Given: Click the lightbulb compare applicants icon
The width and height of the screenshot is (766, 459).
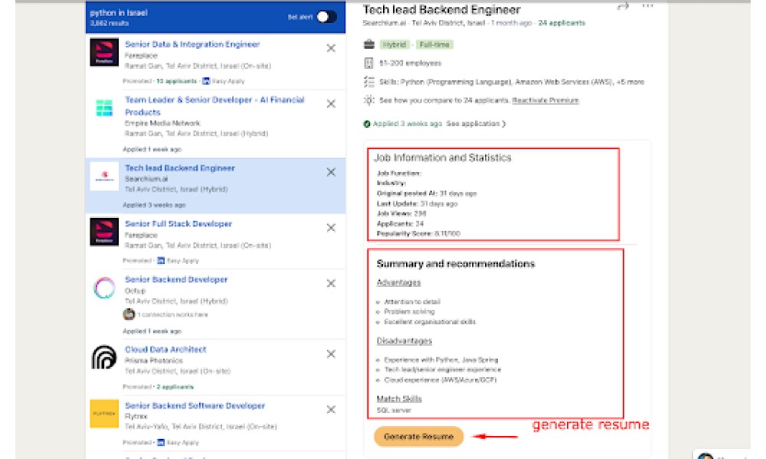Looking at the screenshot, I should tap(369, 100).
